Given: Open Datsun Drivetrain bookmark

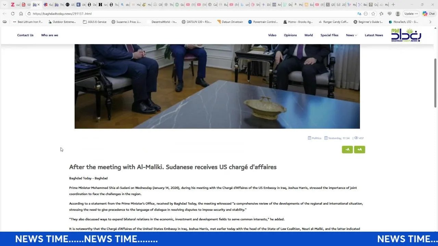Looking at the screenshot, I should 230,22.
